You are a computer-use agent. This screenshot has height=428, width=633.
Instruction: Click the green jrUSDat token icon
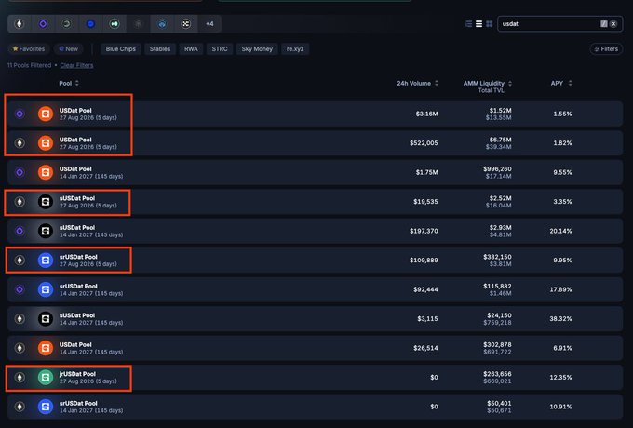[46, 377]
